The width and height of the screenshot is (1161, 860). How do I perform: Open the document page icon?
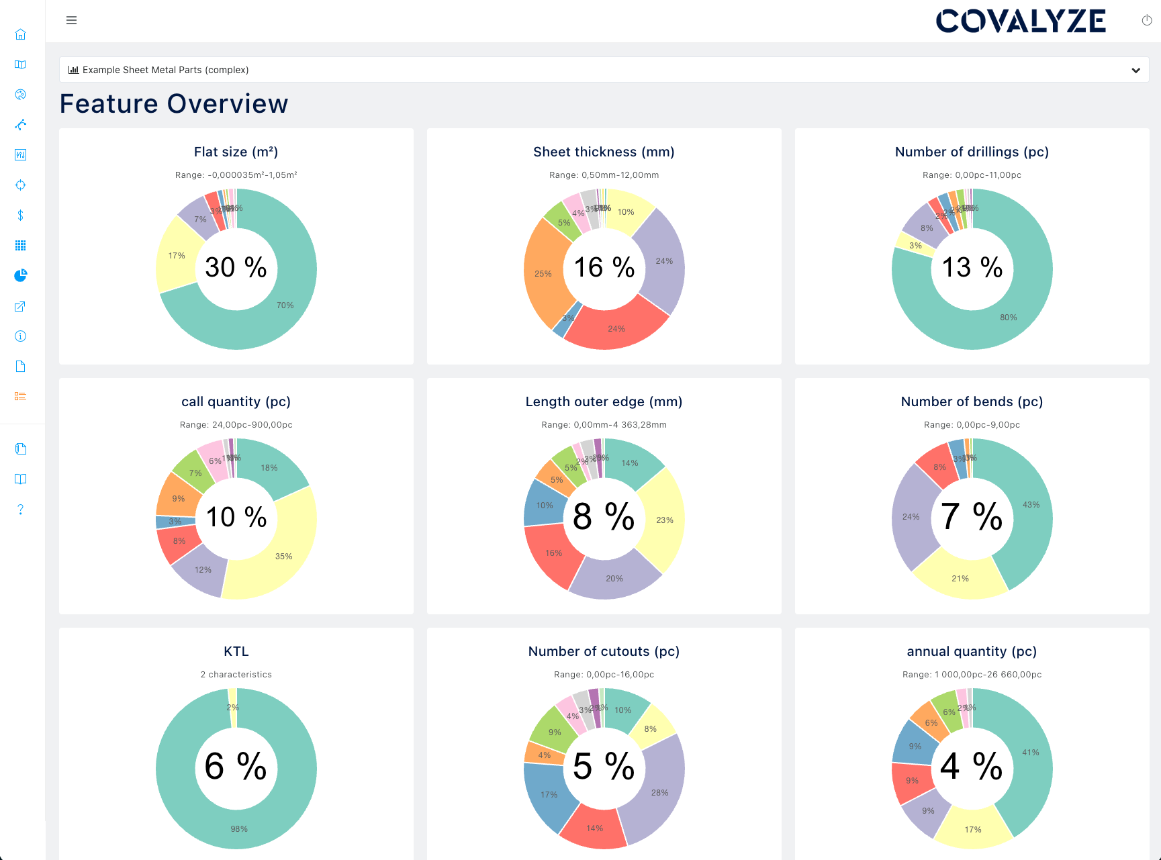[21, 366]
